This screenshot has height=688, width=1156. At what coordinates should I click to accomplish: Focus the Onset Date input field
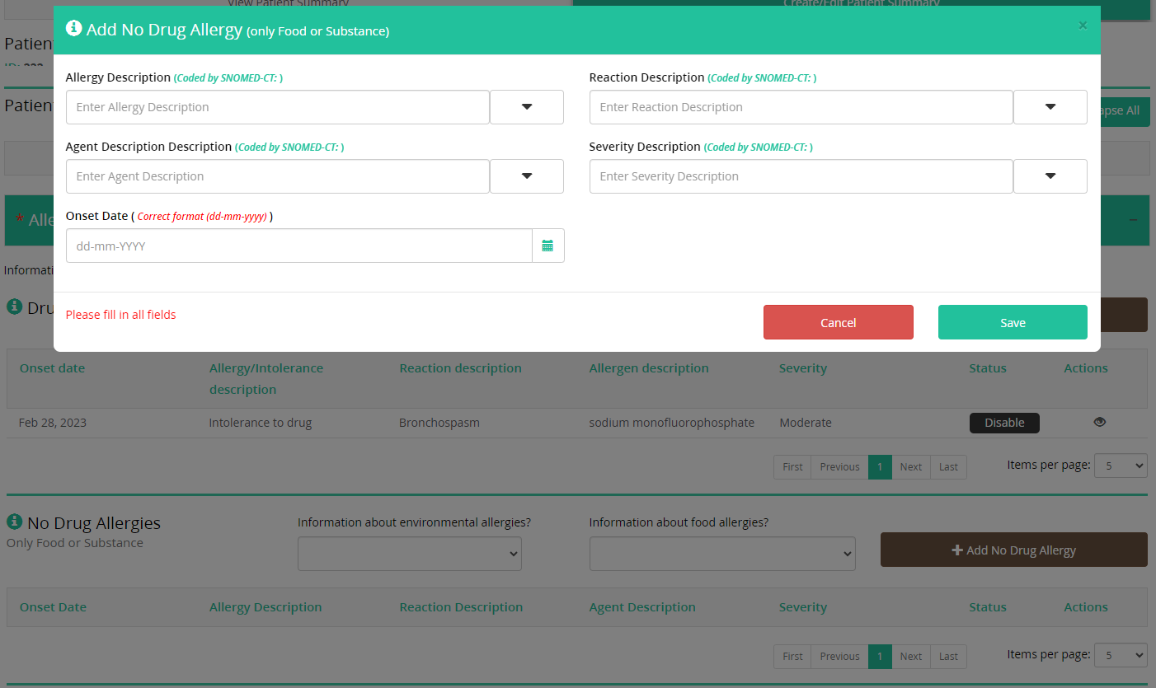click(x=298, y=246)
